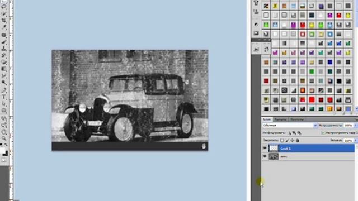Click the layer opacity value field
Viewport: 358px width, 201px height.
348,125
